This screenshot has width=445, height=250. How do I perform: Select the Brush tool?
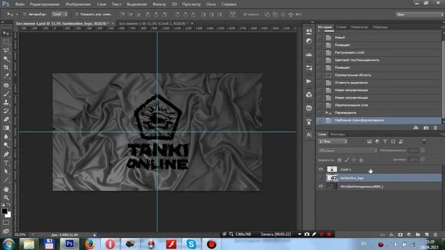(x=6, y=94)
